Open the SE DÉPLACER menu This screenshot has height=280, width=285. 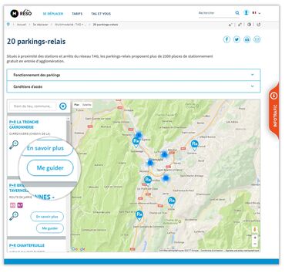click(x=52, y=14)
